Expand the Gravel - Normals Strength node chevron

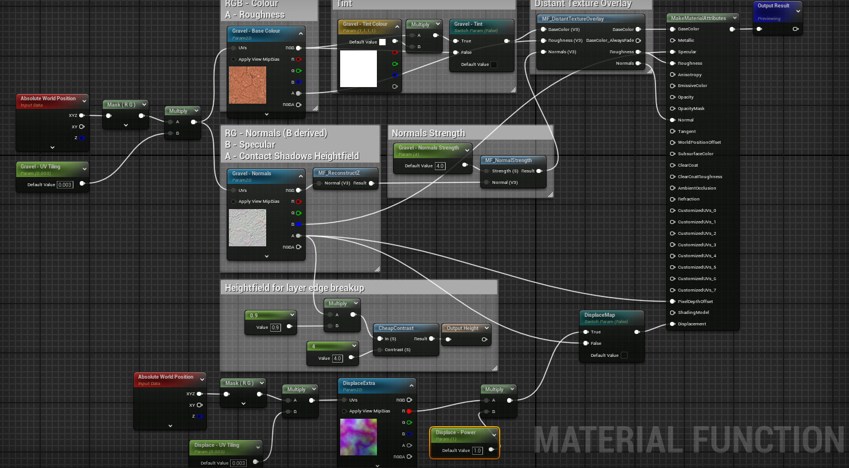pos(467,151)
